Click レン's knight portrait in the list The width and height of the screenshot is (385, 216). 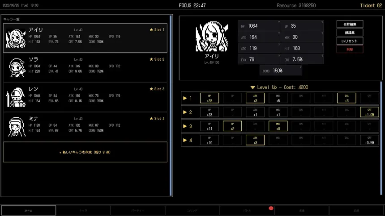coord(16,97)
